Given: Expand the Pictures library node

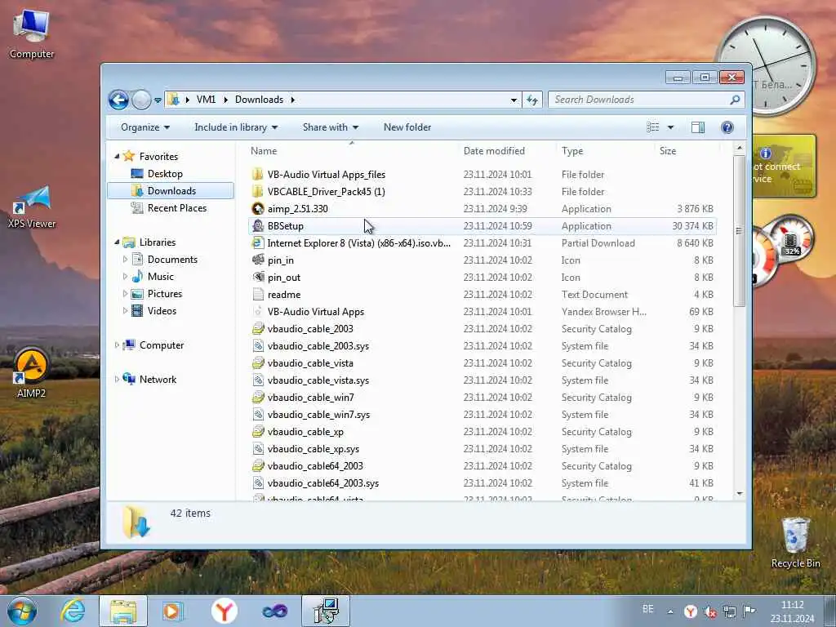Looking at the screenshot, I should 125,294.
